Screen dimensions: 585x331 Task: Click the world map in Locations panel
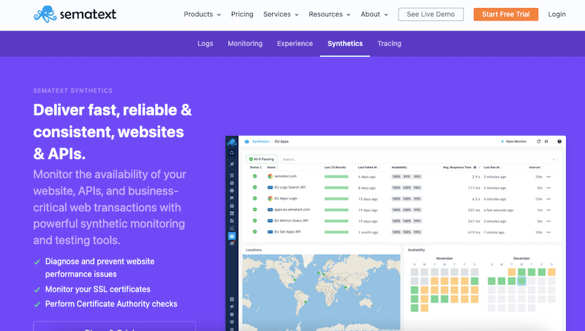click(x=321, y=292)
